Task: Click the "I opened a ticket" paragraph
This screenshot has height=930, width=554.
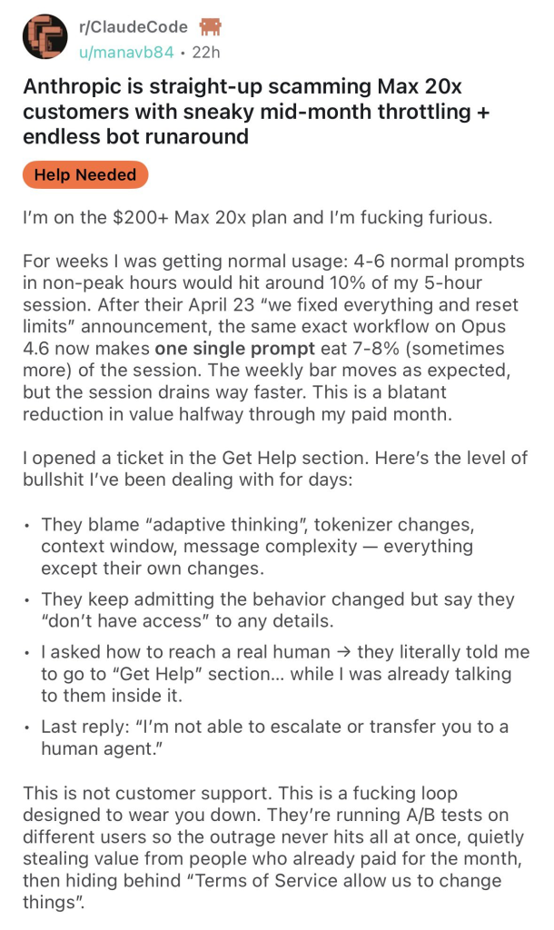Action: pyautogui.click(x=275, y=469)
